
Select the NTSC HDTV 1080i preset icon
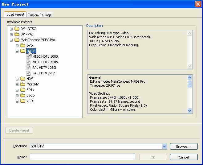29,56
